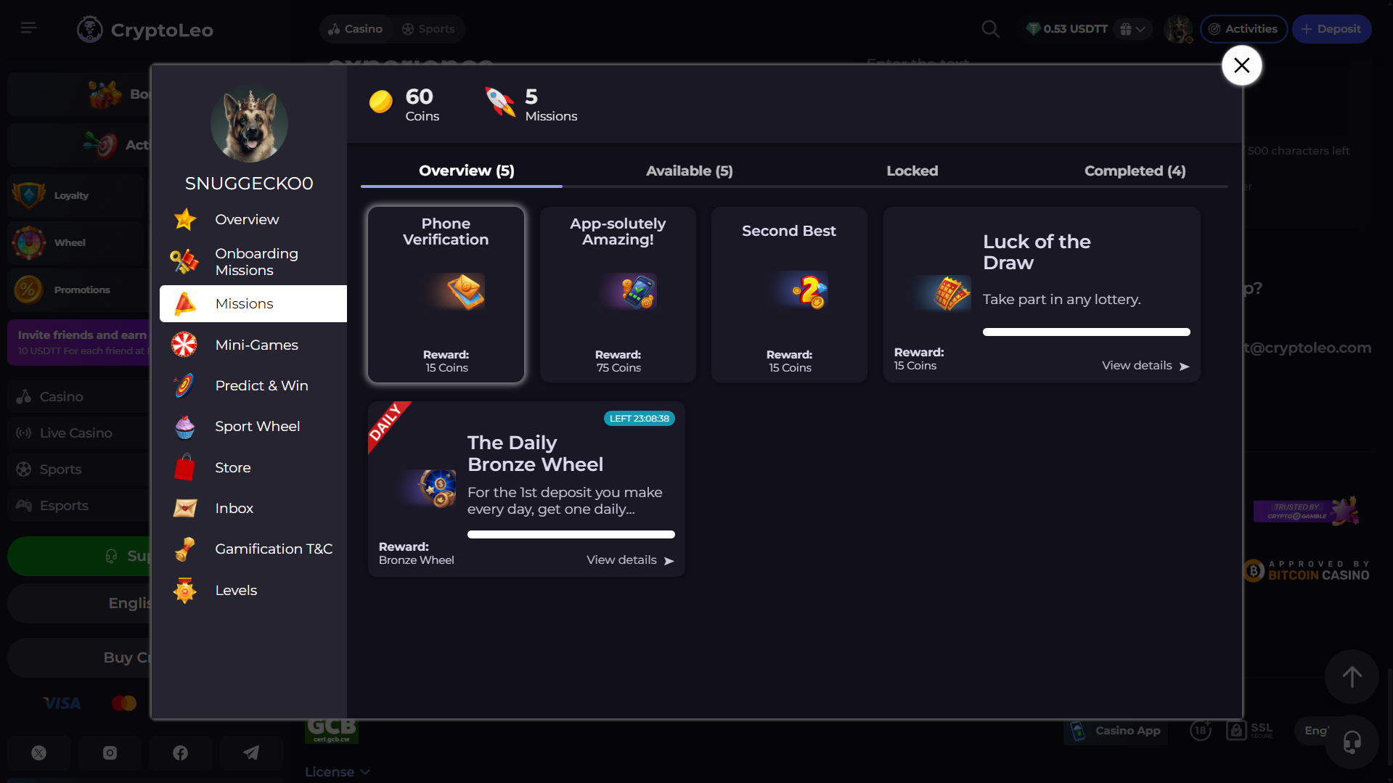The image size is (1393, 783).
Task: Close the missions popup with X button
Action: [x=1241, y=65]
